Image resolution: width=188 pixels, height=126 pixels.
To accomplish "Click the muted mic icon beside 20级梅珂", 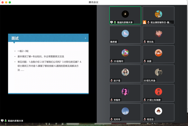I will 112,61.
